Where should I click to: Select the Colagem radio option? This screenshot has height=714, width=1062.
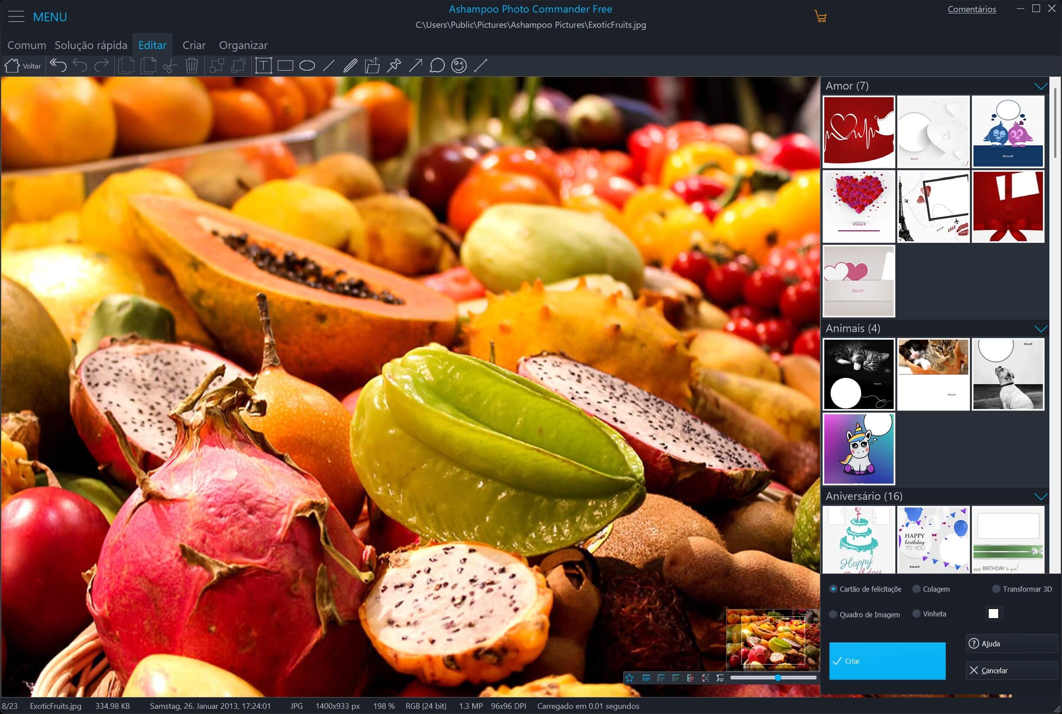click(917, 589)
